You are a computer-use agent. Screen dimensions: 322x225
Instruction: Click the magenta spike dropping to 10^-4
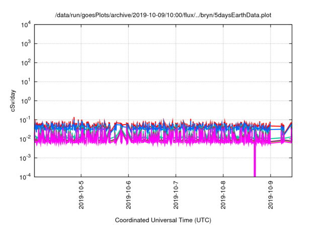click(x=255, y=160)
